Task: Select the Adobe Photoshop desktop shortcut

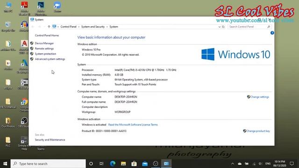Action: 41,8
